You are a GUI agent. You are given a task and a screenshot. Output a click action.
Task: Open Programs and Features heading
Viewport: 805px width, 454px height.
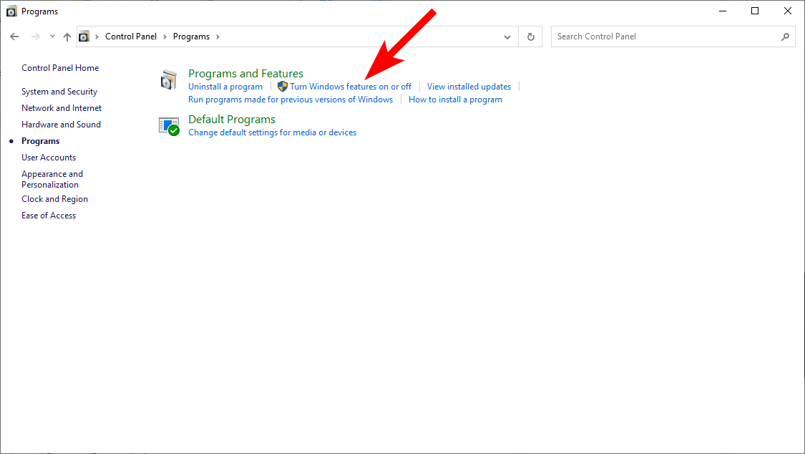245,74
